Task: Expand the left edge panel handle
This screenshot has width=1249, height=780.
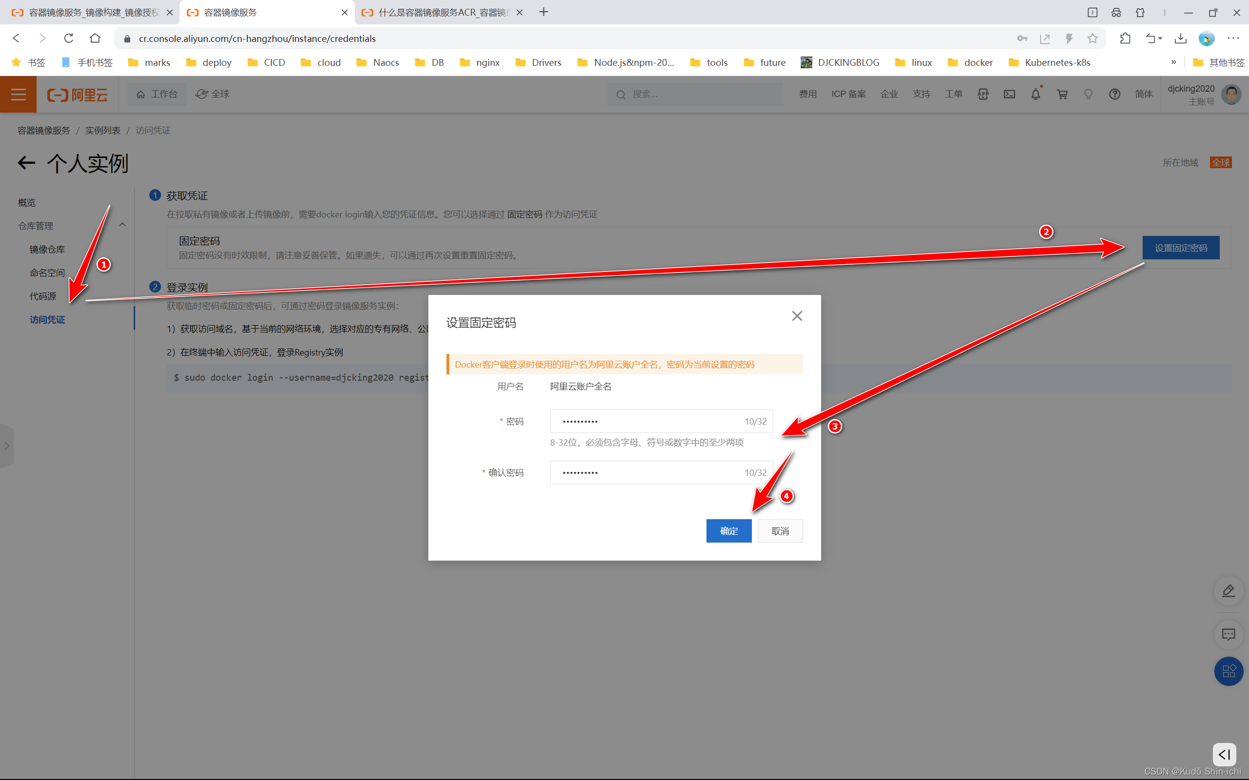Action: pos(7,446)
